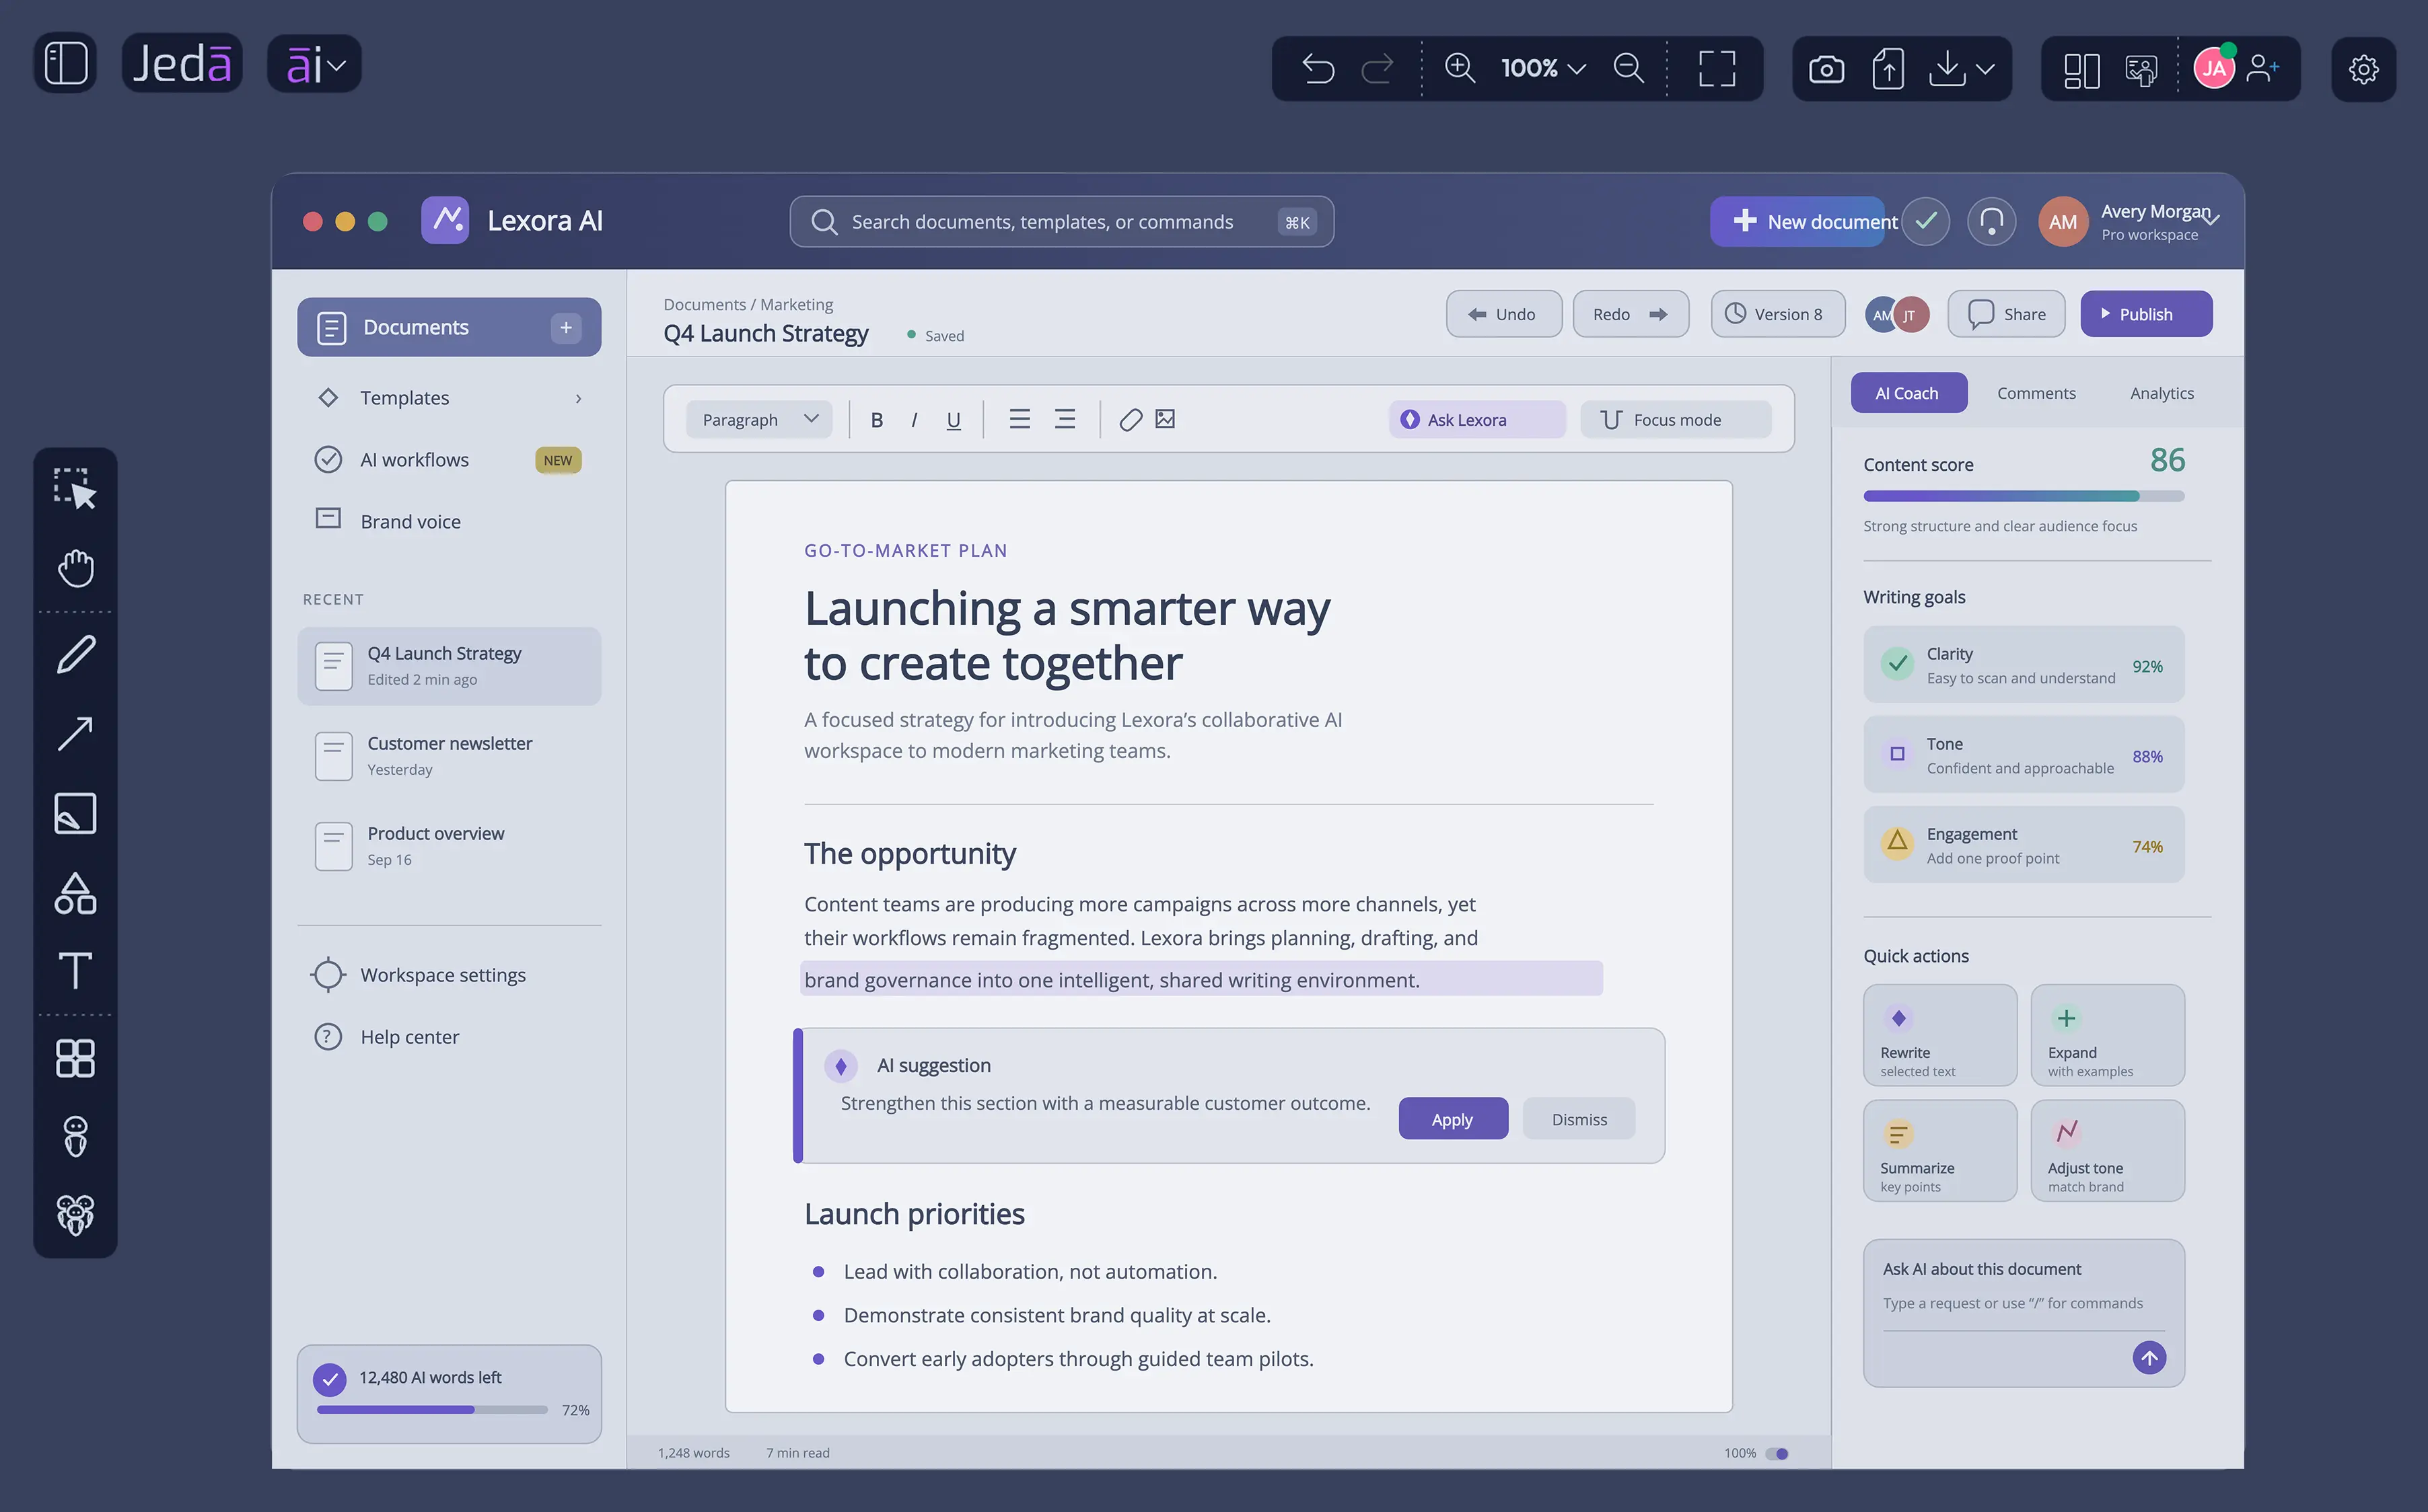The height and width of the screenshot is (1512, 2428).
Task: Dismiss the AI suggestion
Action: [1579, 1119]
